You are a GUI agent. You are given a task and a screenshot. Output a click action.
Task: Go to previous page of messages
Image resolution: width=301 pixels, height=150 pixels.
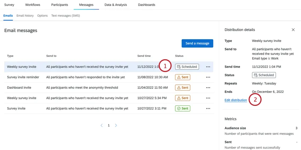coord(102,125)
